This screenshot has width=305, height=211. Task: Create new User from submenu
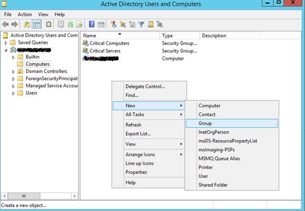232,176
